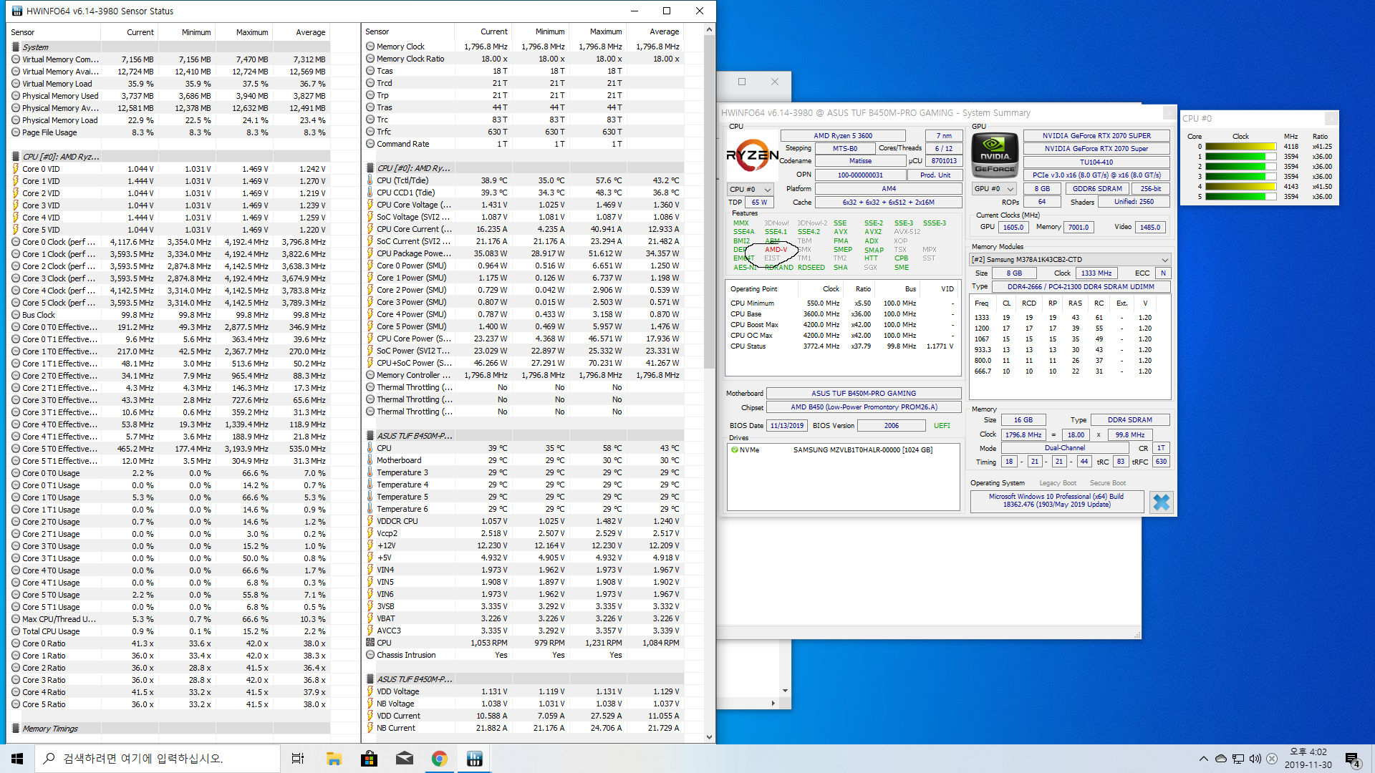
Task: Click the icon beside Memory Clock Ratio
Action: coord(370,59)
